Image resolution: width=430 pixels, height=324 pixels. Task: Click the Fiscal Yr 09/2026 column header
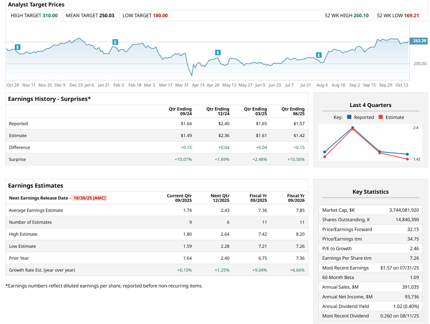pyautogui.click(x=296, y=198)
